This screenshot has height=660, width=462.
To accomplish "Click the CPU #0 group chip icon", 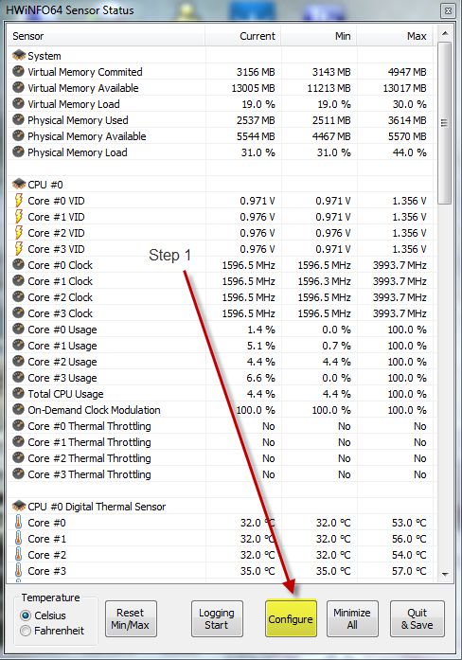I will [x=19, y=184].
